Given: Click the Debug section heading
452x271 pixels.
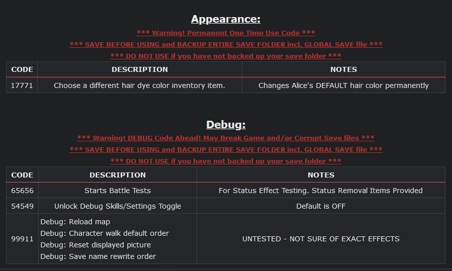Looking at the screenshot, I should point(226,125).
